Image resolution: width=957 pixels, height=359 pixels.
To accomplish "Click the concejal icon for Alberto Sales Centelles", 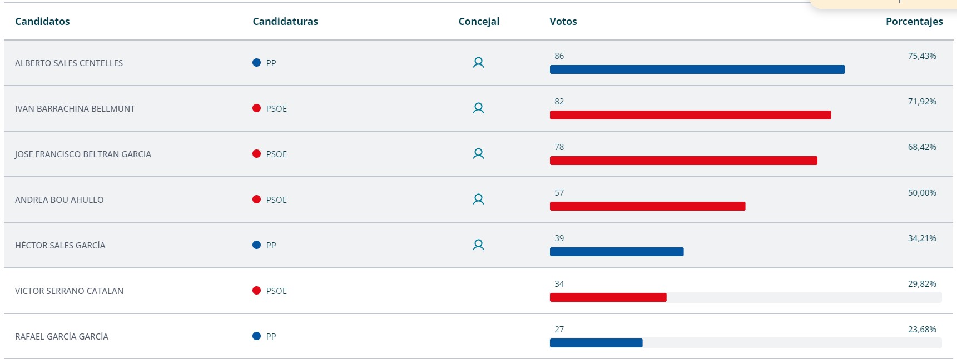I will [478, 63].
